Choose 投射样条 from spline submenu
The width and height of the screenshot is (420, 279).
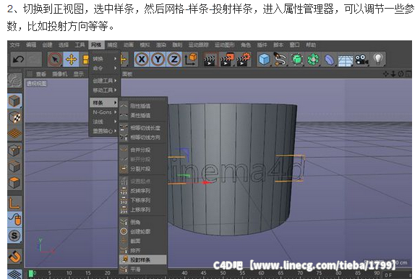point(142,260)
